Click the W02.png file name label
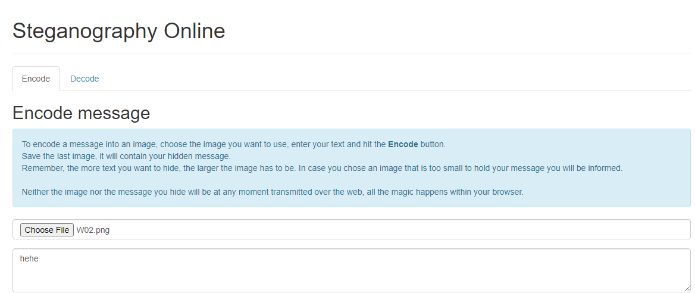Screen dimensions: 695x293 (93, 230)
